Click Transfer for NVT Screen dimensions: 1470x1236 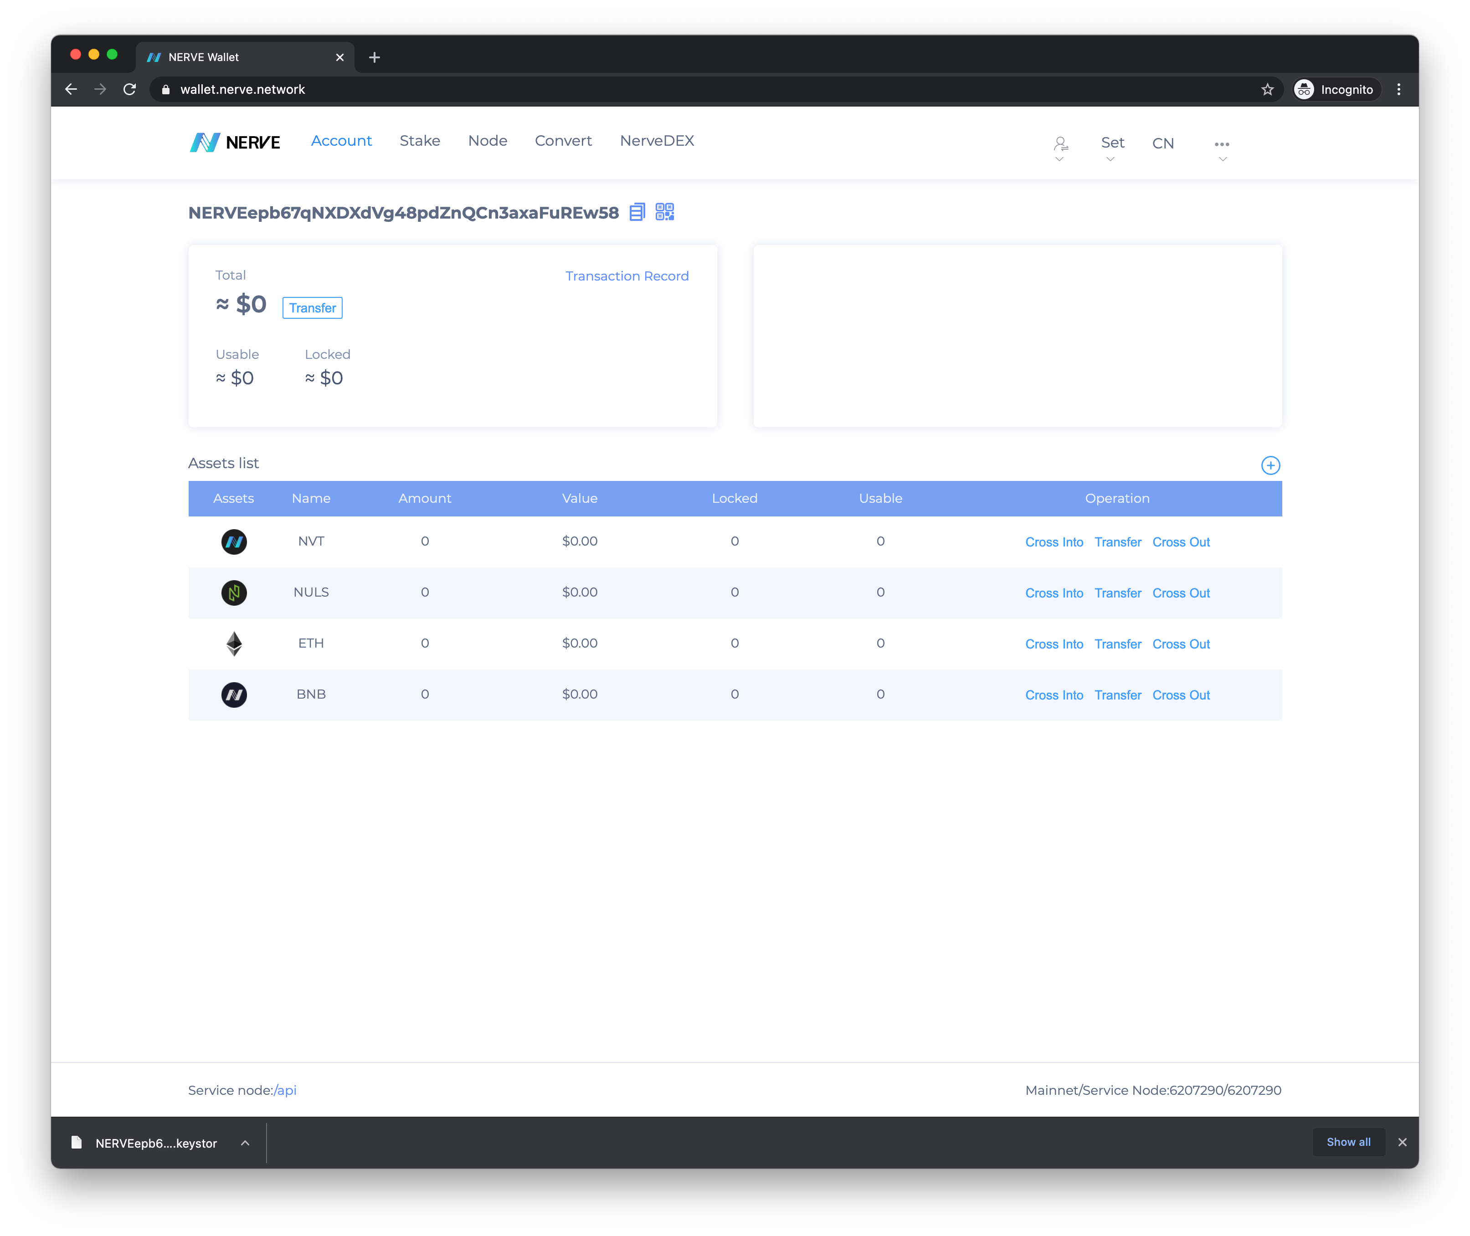pos(1118,542)
